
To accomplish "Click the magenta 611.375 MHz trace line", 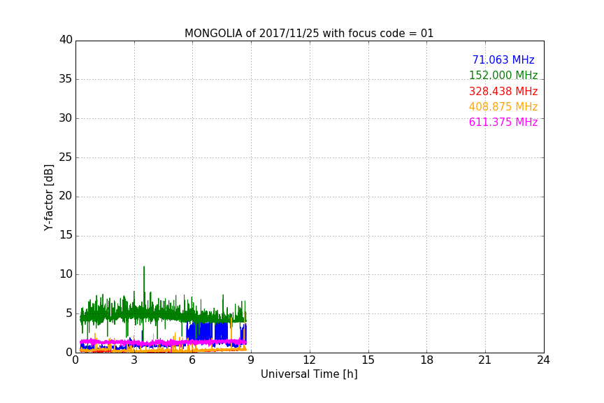I will click(x=163, y=342).
